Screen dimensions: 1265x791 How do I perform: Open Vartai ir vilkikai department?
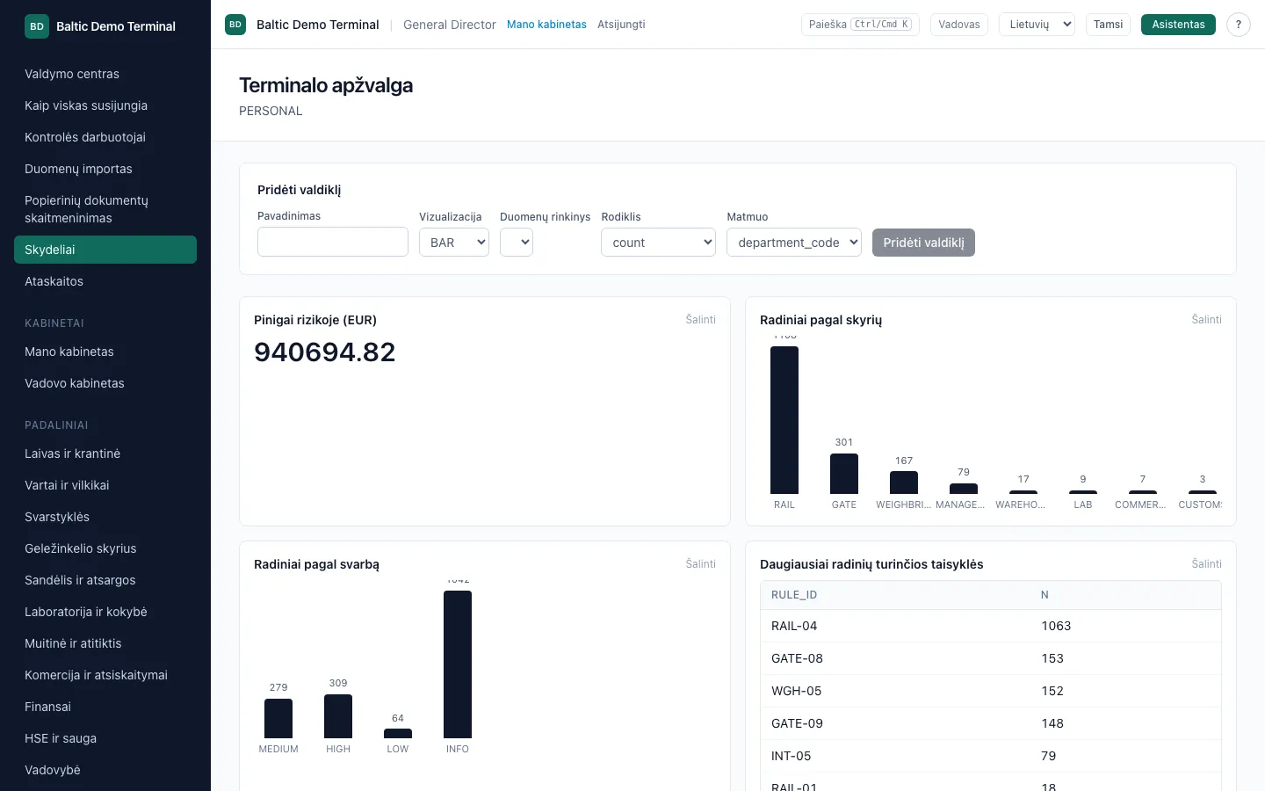[105, 485]
